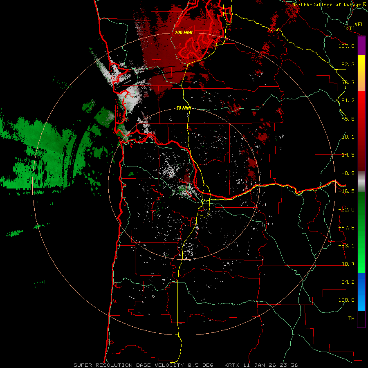Click the 76.7 legend value
Image resolution: width=368 pixels, height=368 pixels.
348,82
